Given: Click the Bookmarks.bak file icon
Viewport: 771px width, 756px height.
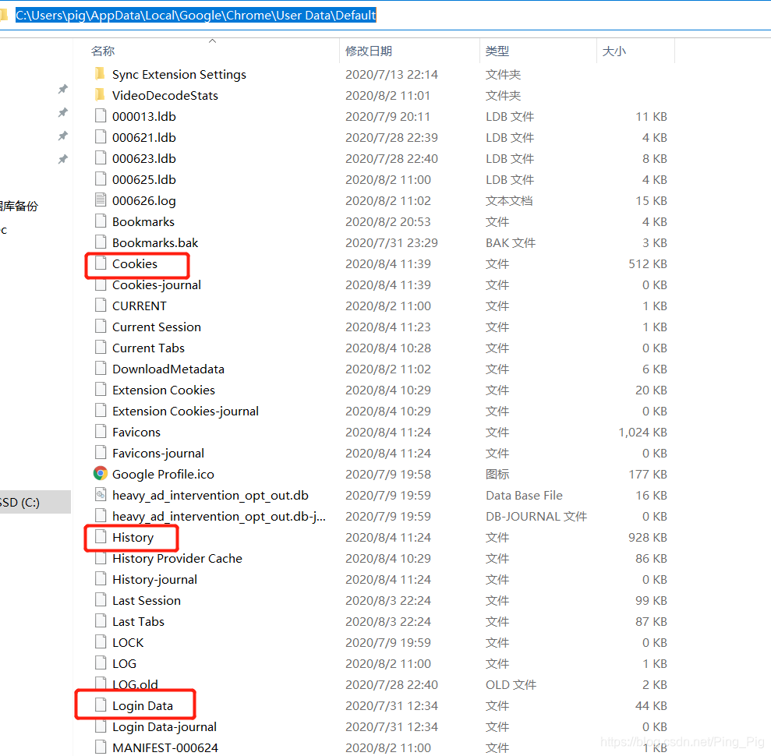Looking at the screenshot, I should 101,242.
